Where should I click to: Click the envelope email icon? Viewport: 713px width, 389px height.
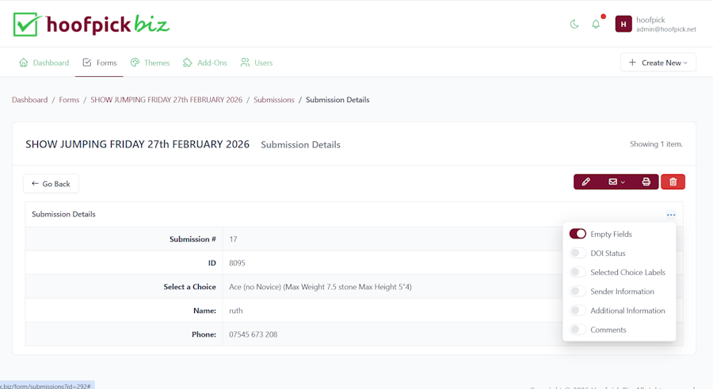click(613, 182)
